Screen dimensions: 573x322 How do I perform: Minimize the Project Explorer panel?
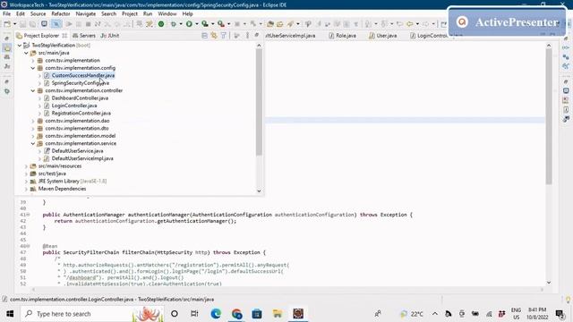point(257,35)
